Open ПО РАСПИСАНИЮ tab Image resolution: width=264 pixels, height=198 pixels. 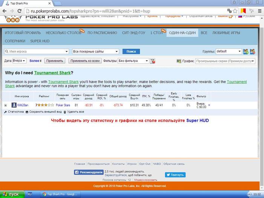tap(102, 33)
